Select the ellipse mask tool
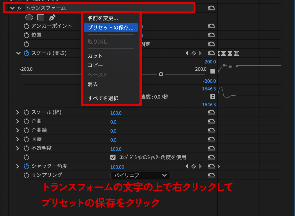The width and height of the screenshot is (295, 216). click(29, 17)
